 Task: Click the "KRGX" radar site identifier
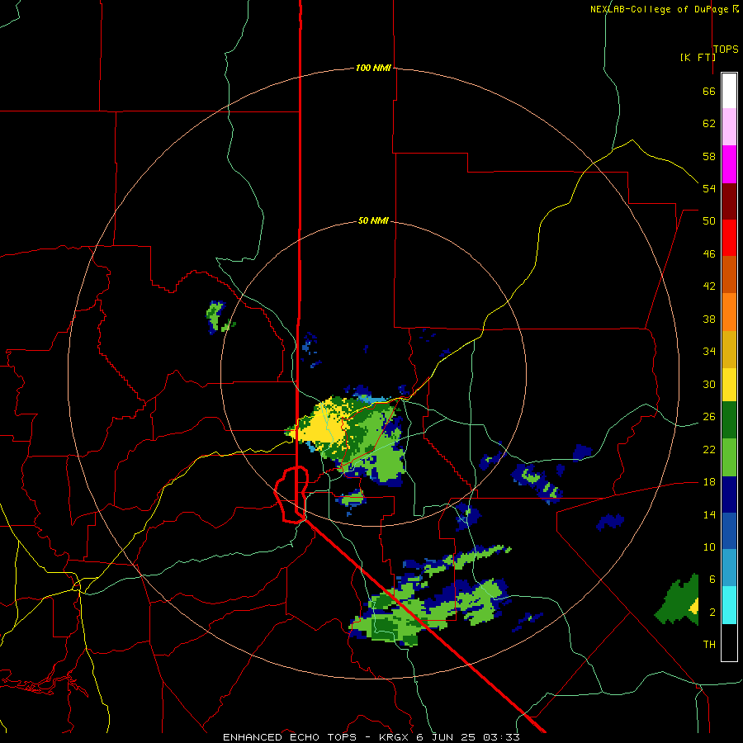click(x=395, y=737)
